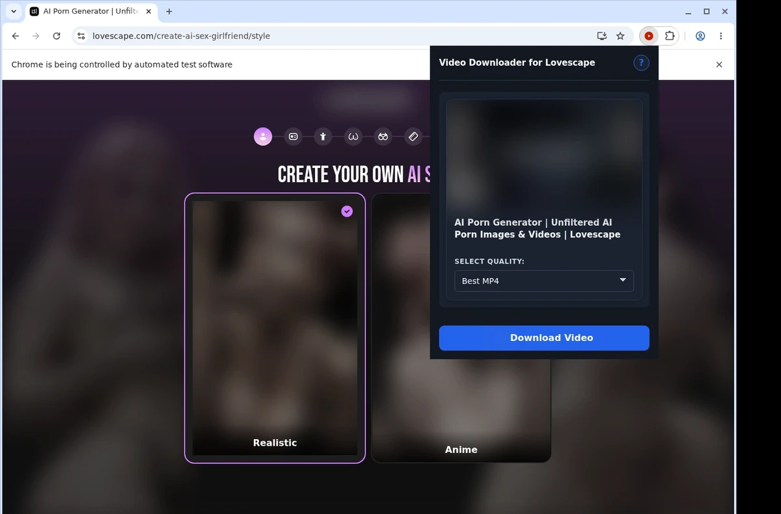Dismiss the automated test software infobar
Screen dimensions: 781x514
click(x=719, y=64)
